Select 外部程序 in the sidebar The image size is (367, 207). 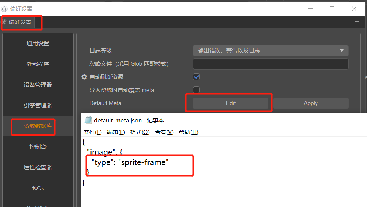[x=38, y=64]
